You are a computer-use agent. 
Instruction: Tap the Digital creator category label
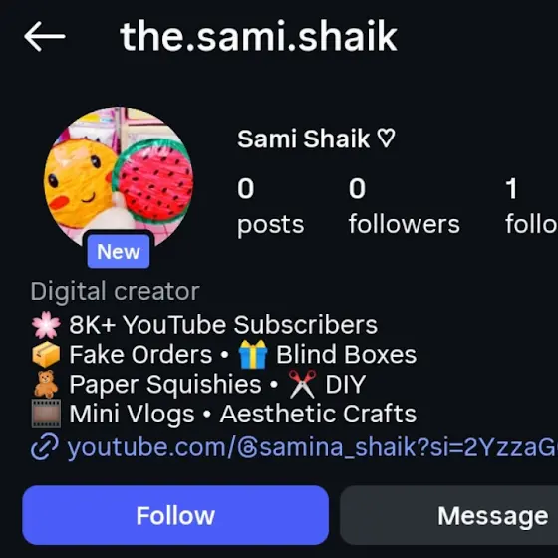(x=115, y=292)
